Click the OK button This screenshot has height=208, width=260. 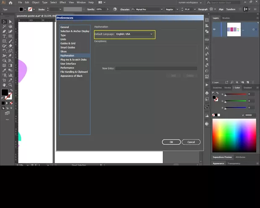tap(171, 142)
